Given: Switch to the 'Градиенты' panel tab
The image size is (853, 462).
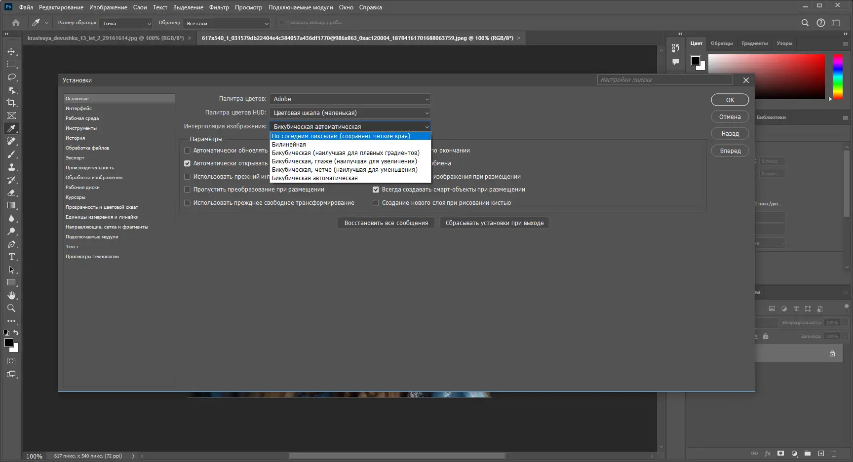Looking at the screenshot, I should [x=755, y=43].
